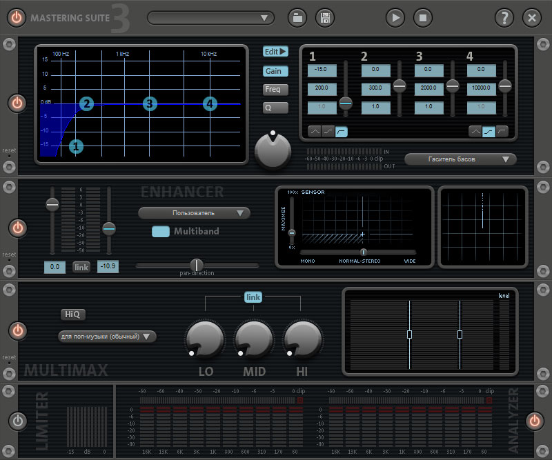
Task: Click the Play button in the top bar
Action: click(395, 18)
